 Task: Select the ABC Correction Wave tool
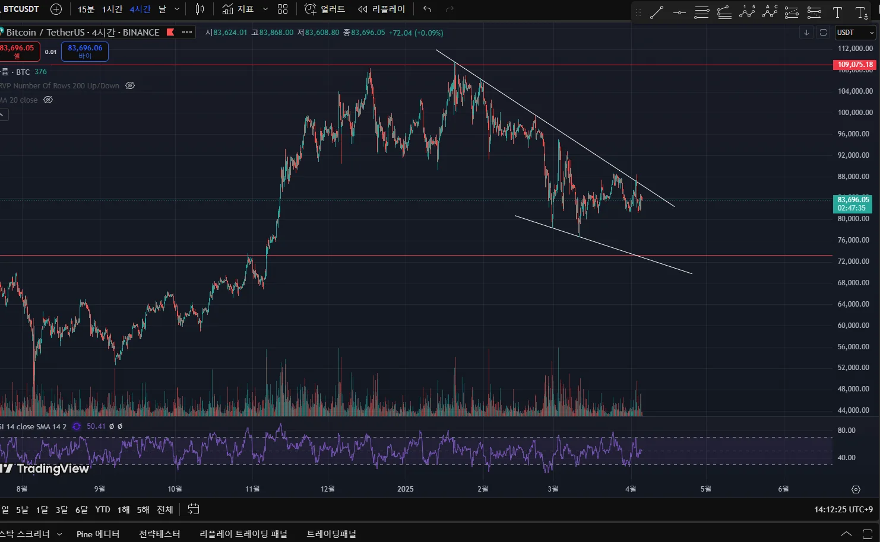coord(770,12)
